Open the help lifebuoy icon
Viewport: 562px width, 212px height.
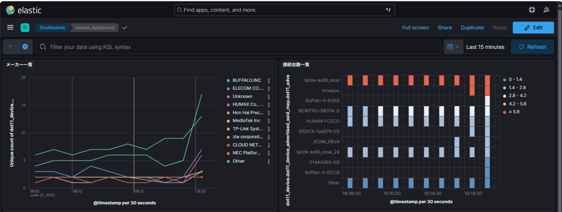pos(532,10)
